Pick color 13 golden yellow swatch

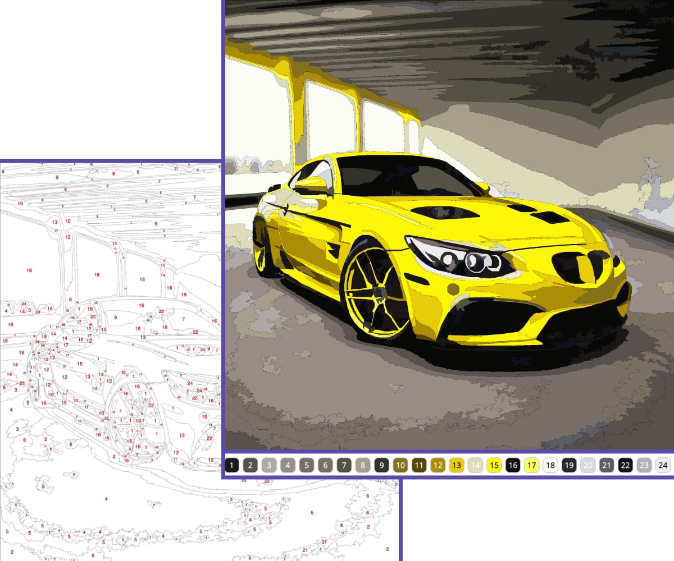457,466
